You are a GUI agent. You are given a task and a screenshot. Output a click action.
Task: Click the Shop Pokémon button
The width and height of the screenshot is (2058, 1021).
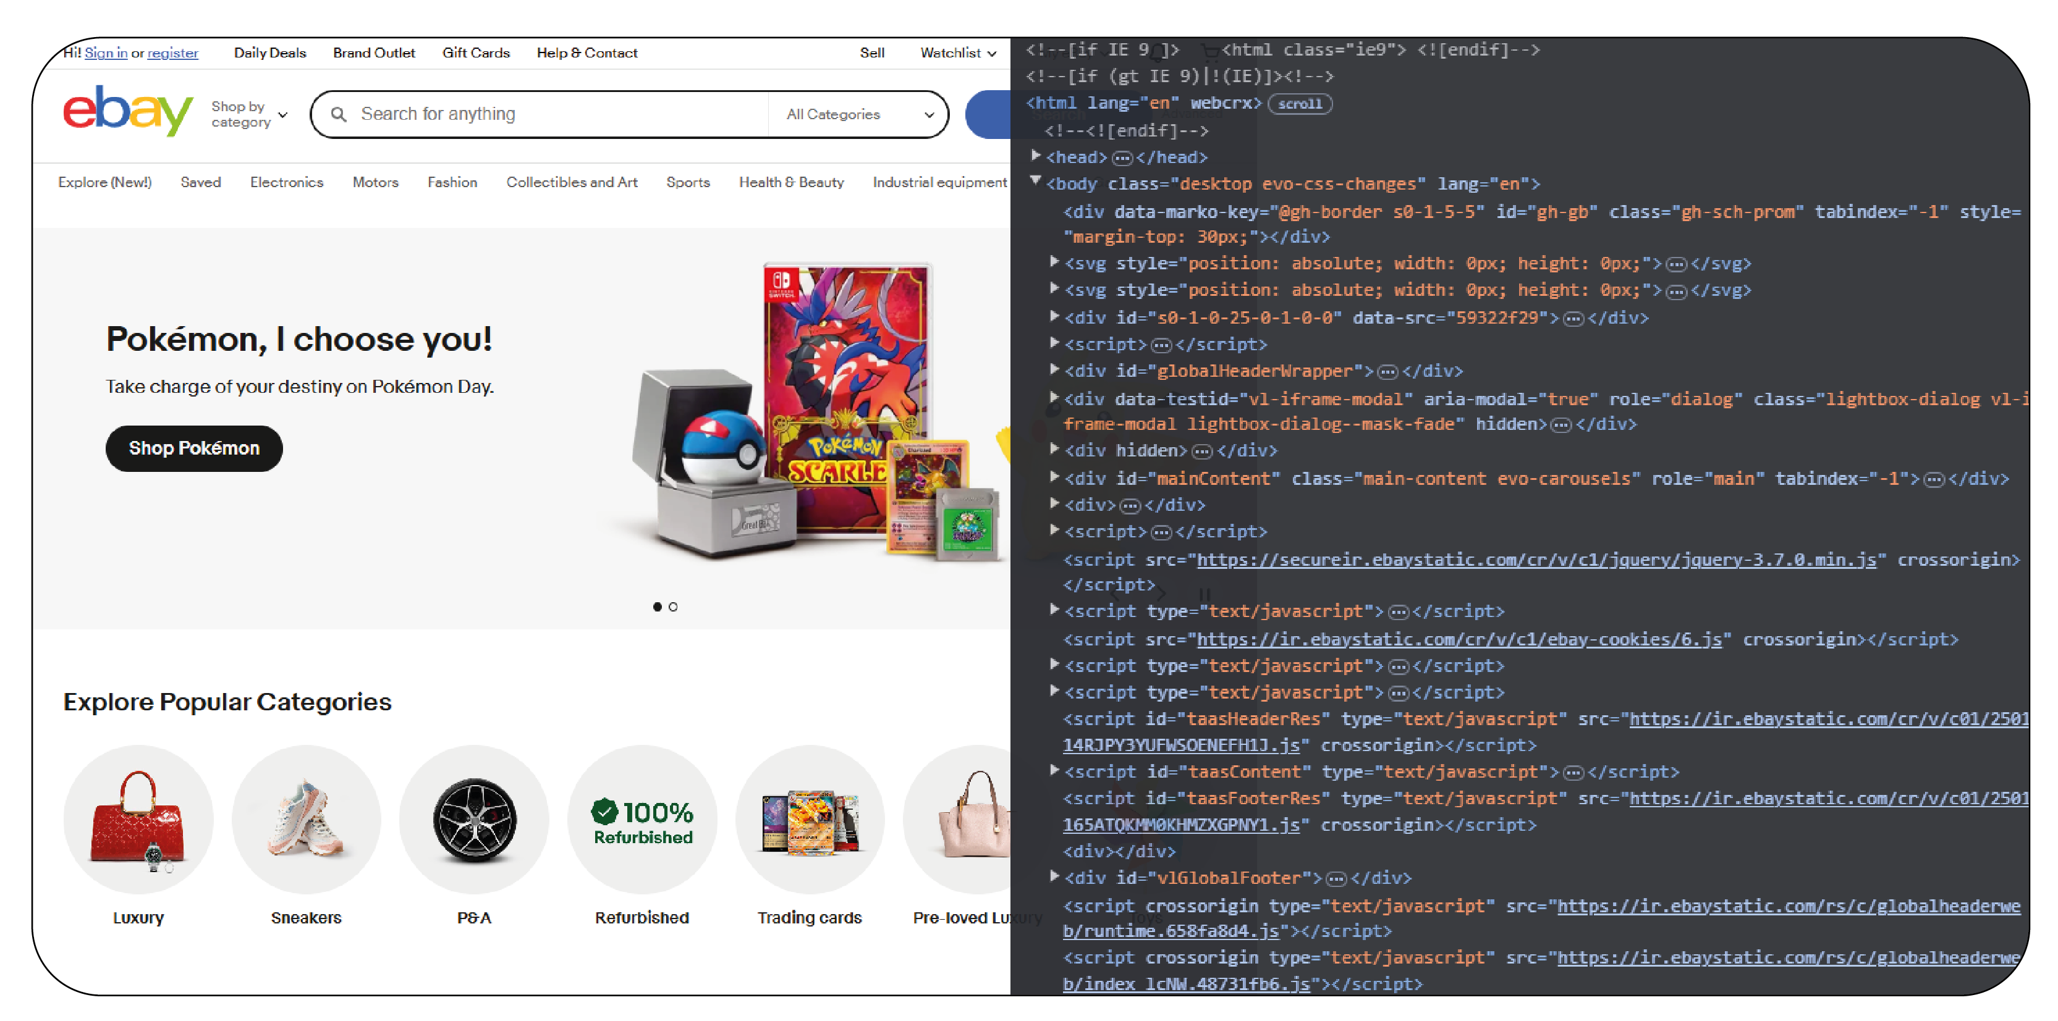click(194, 448)
